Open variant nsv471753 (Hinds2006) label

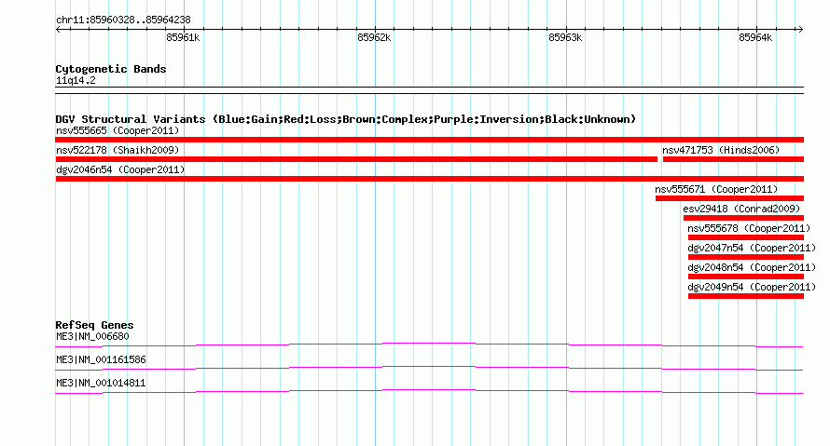click(721, 150)
